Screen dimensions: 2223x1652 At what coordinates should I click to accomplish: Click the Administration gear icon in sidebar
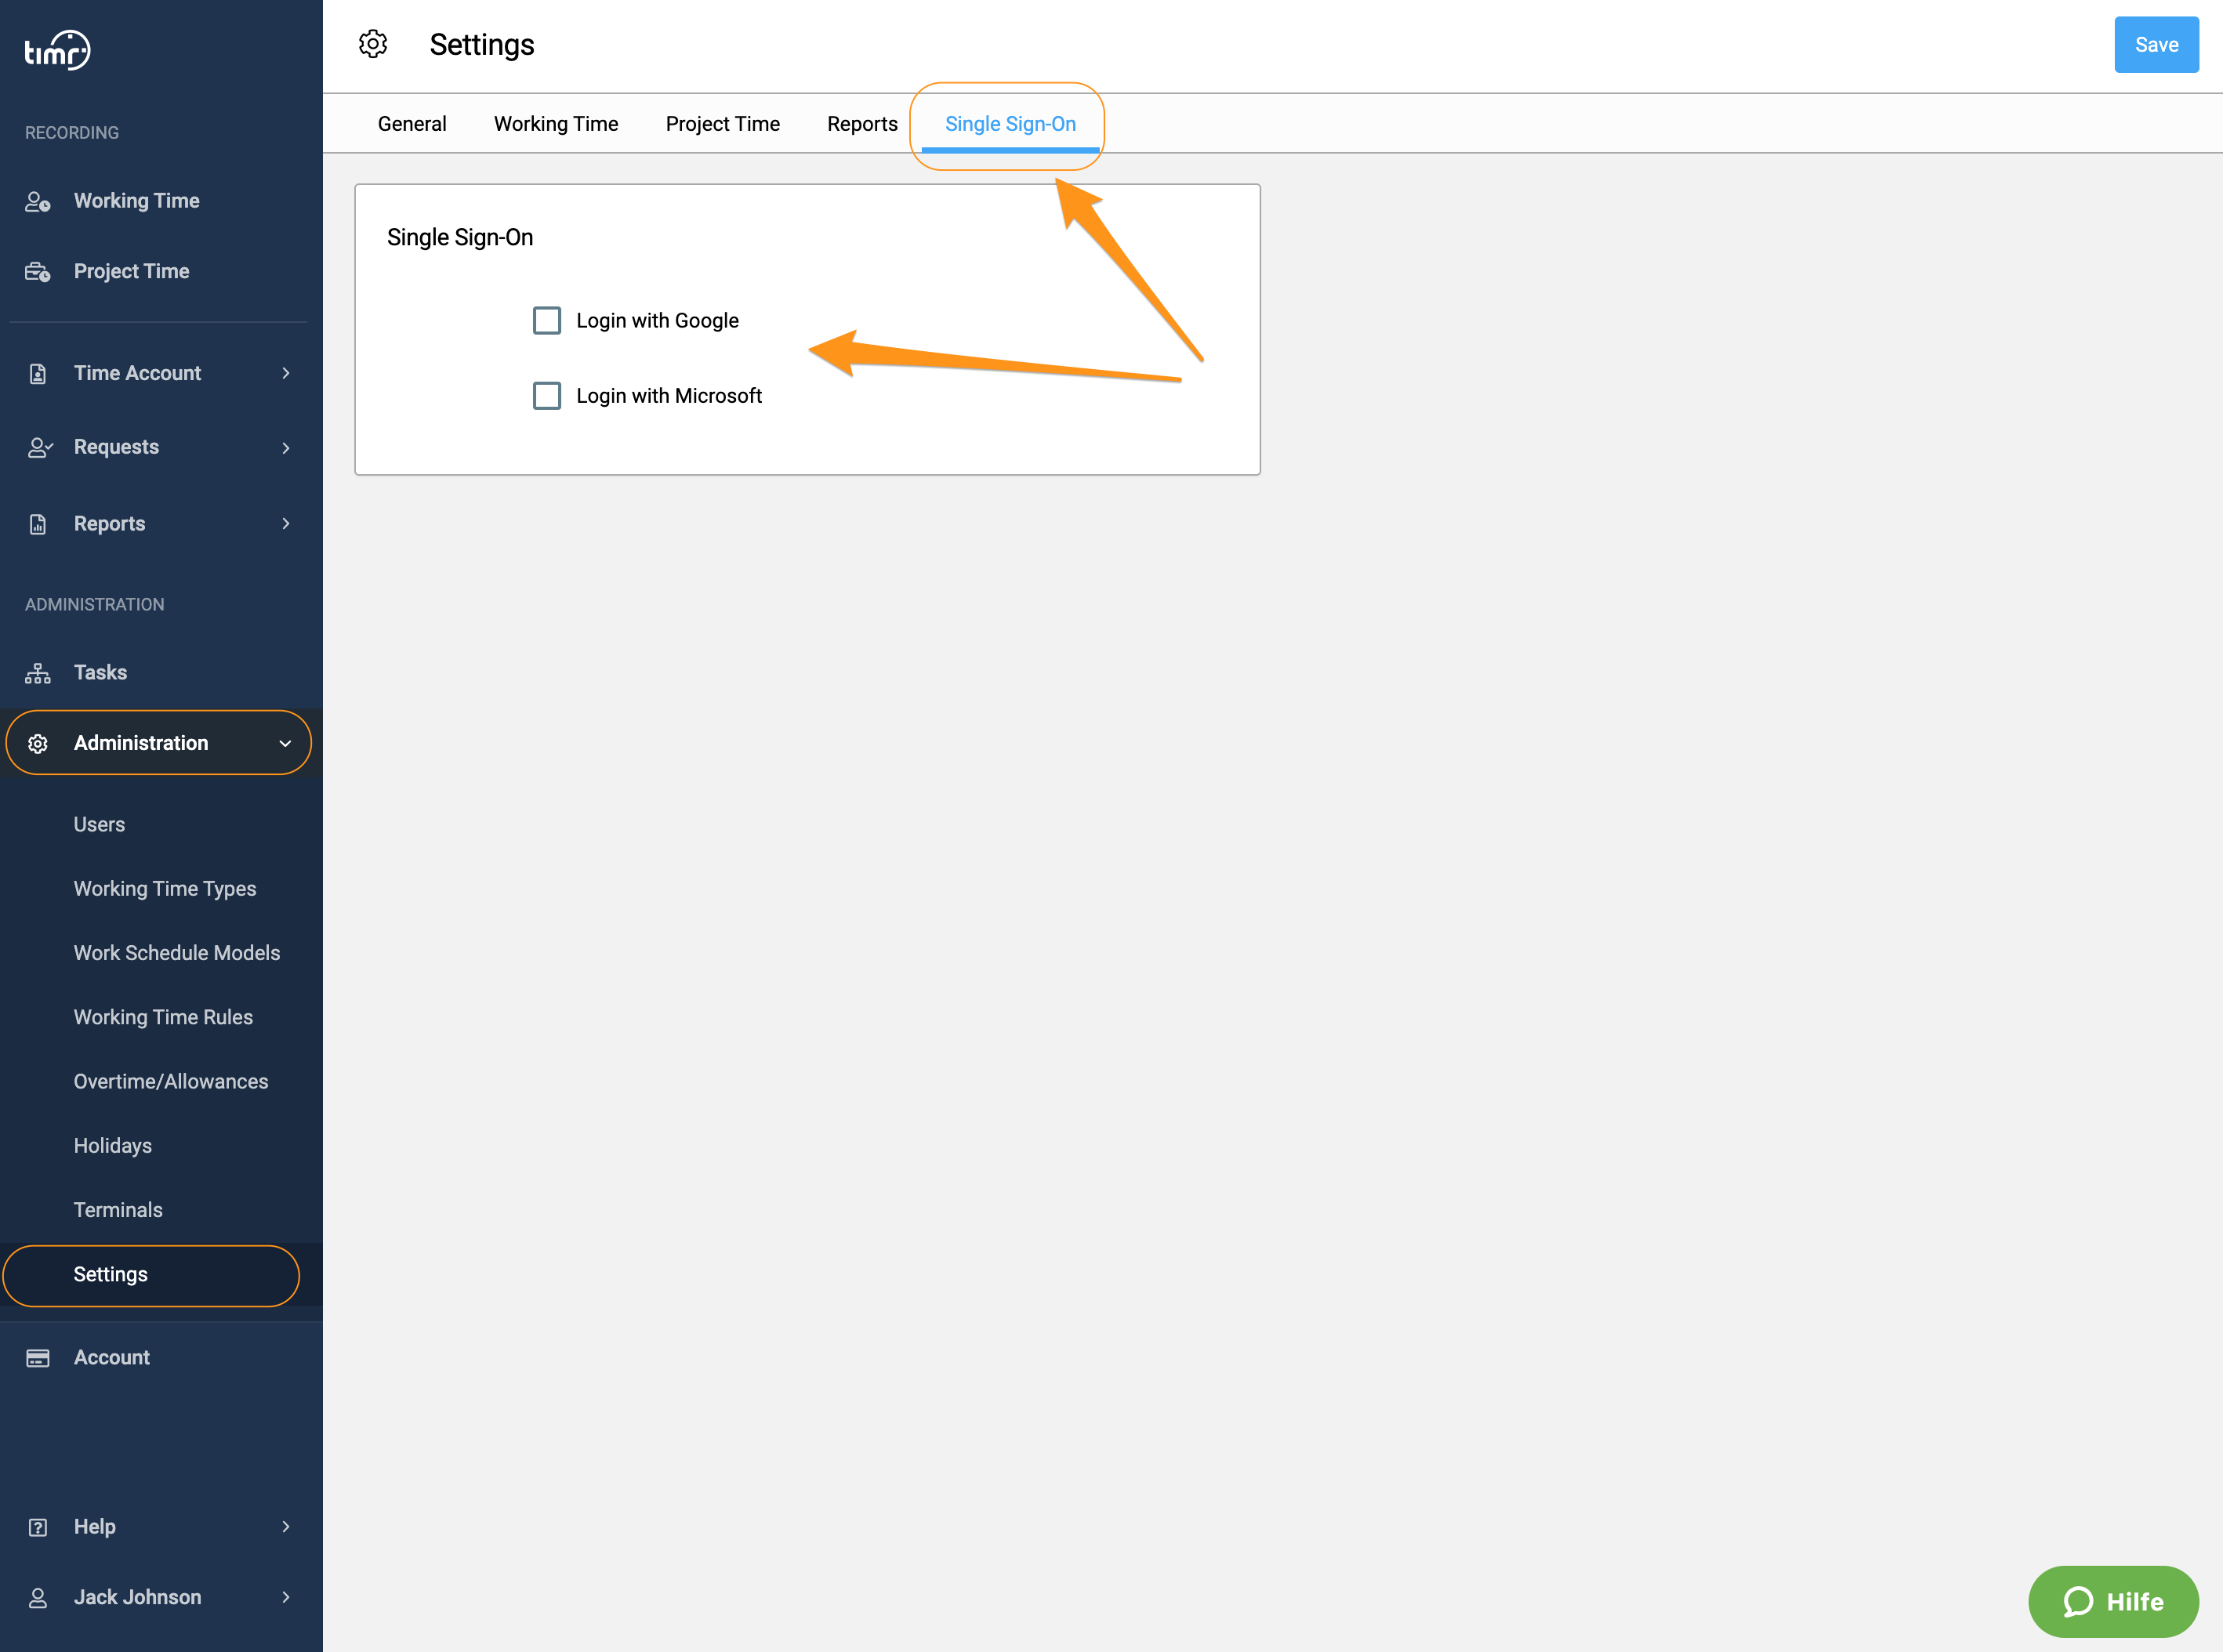(x=38, y=744)
